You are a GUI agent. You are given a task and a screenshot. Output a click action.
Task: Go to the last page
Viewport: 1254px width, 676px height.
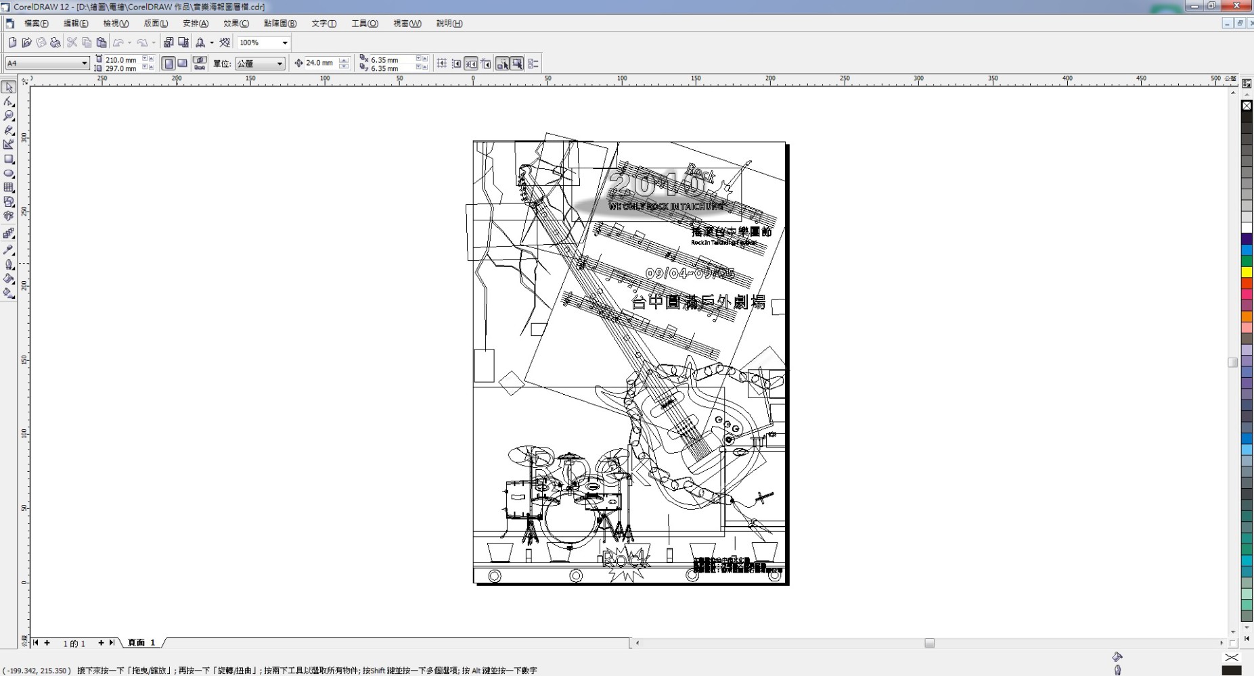coord(112,643)
